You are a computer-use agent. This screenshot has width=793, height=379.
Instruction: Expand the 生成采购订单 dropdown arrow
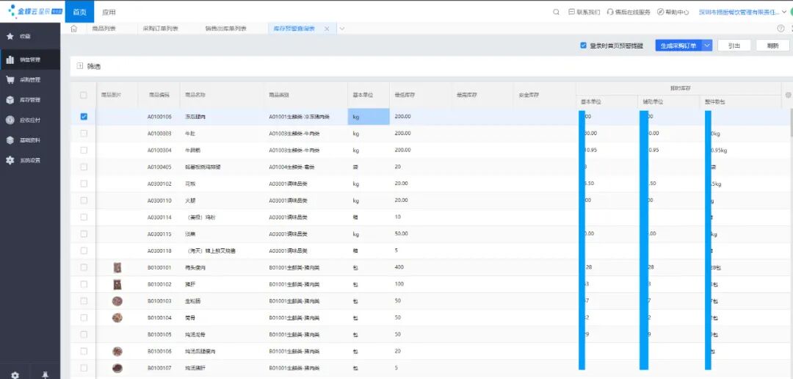pyautogui.click(x=707, y=46)
